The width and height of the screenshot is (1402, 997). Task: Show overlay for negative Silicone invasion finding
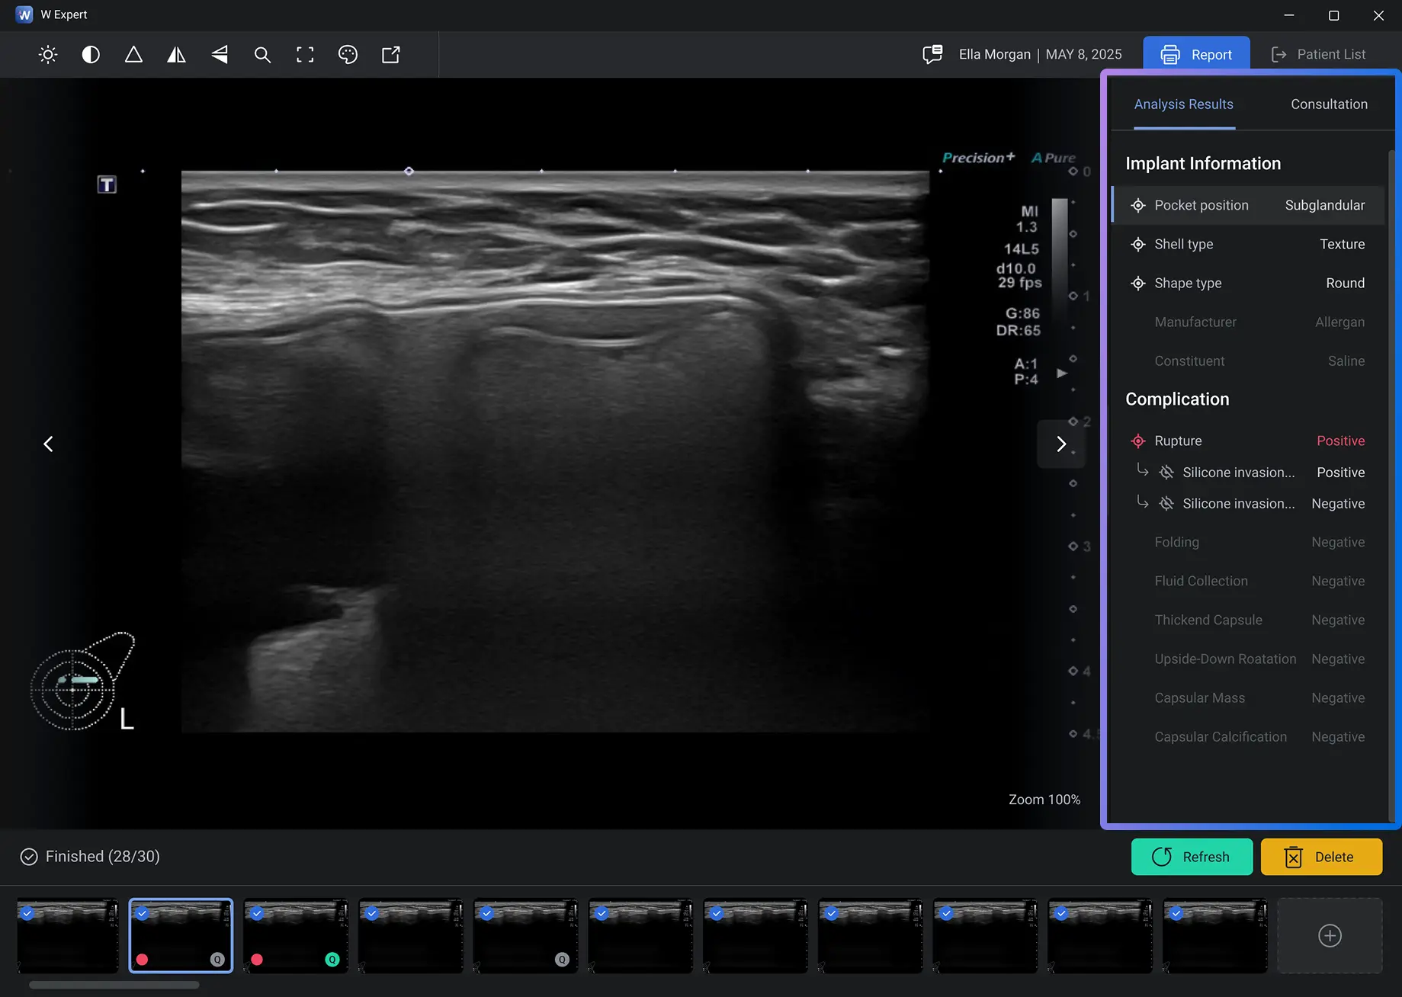click(x=1166, y=503)
